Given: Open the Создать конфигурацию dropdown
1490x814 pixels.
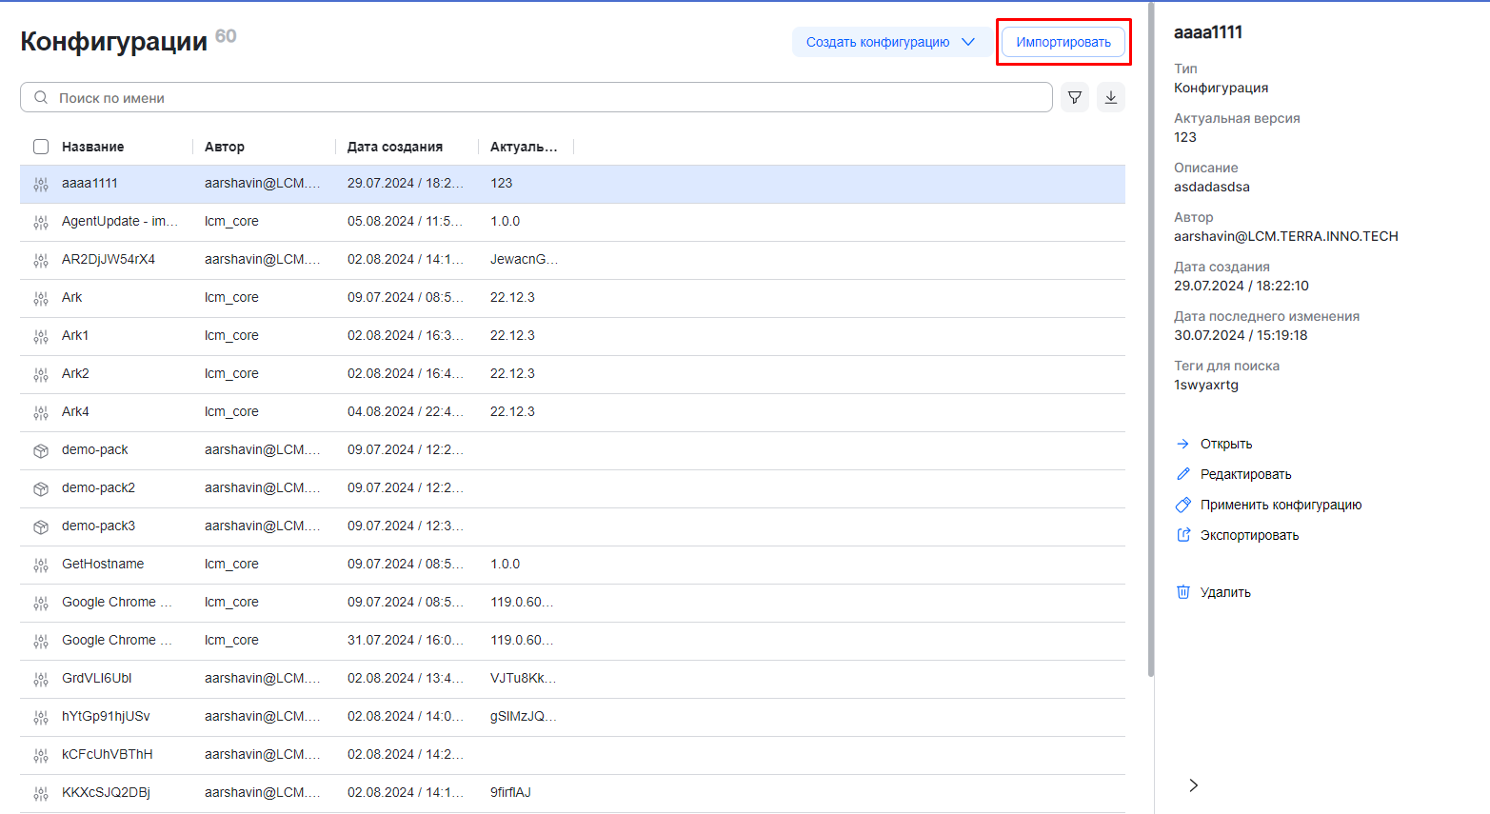Looking at the screenshot, I should (x=890, y=42).
